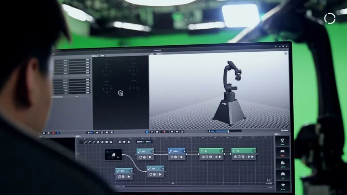Viewport: 347px width, 195px height.
Task: Select the arc curve path tool
Action: [x=89, y=142]
